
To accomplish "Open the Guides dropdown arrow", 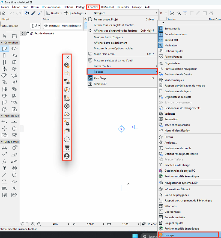I will [61, 13].
